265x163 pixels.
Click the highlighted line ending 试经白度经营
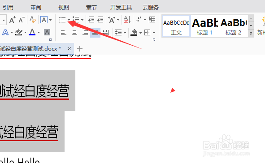tap(35, 91)
